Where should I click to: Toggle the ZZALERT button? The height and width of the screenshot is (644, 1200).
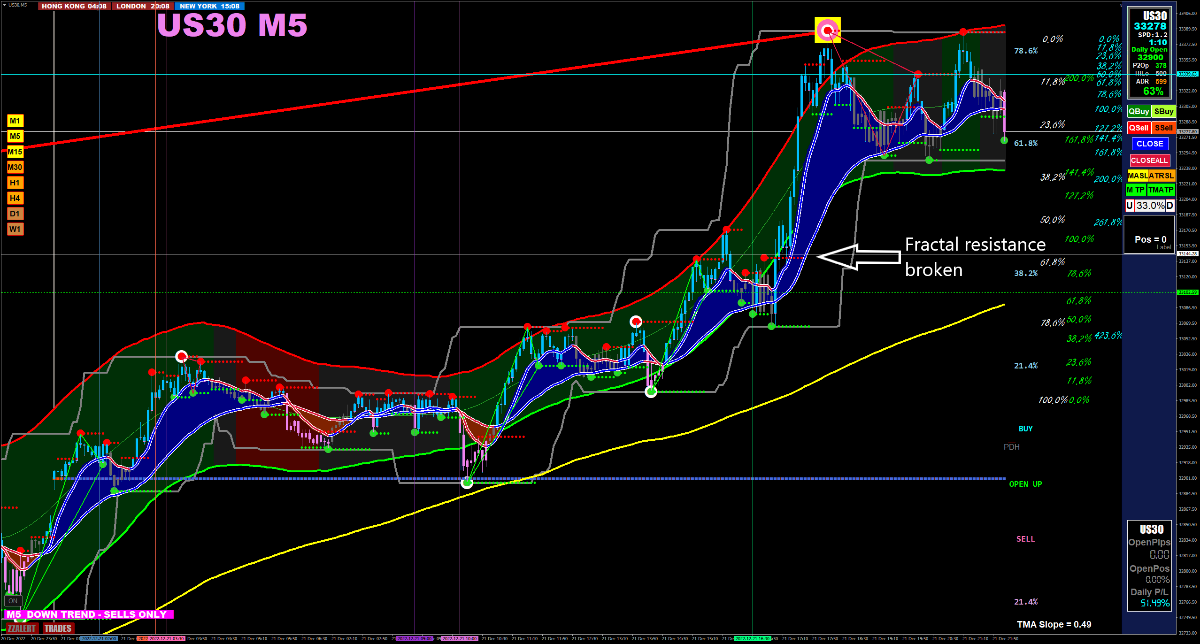coord(22,629)
